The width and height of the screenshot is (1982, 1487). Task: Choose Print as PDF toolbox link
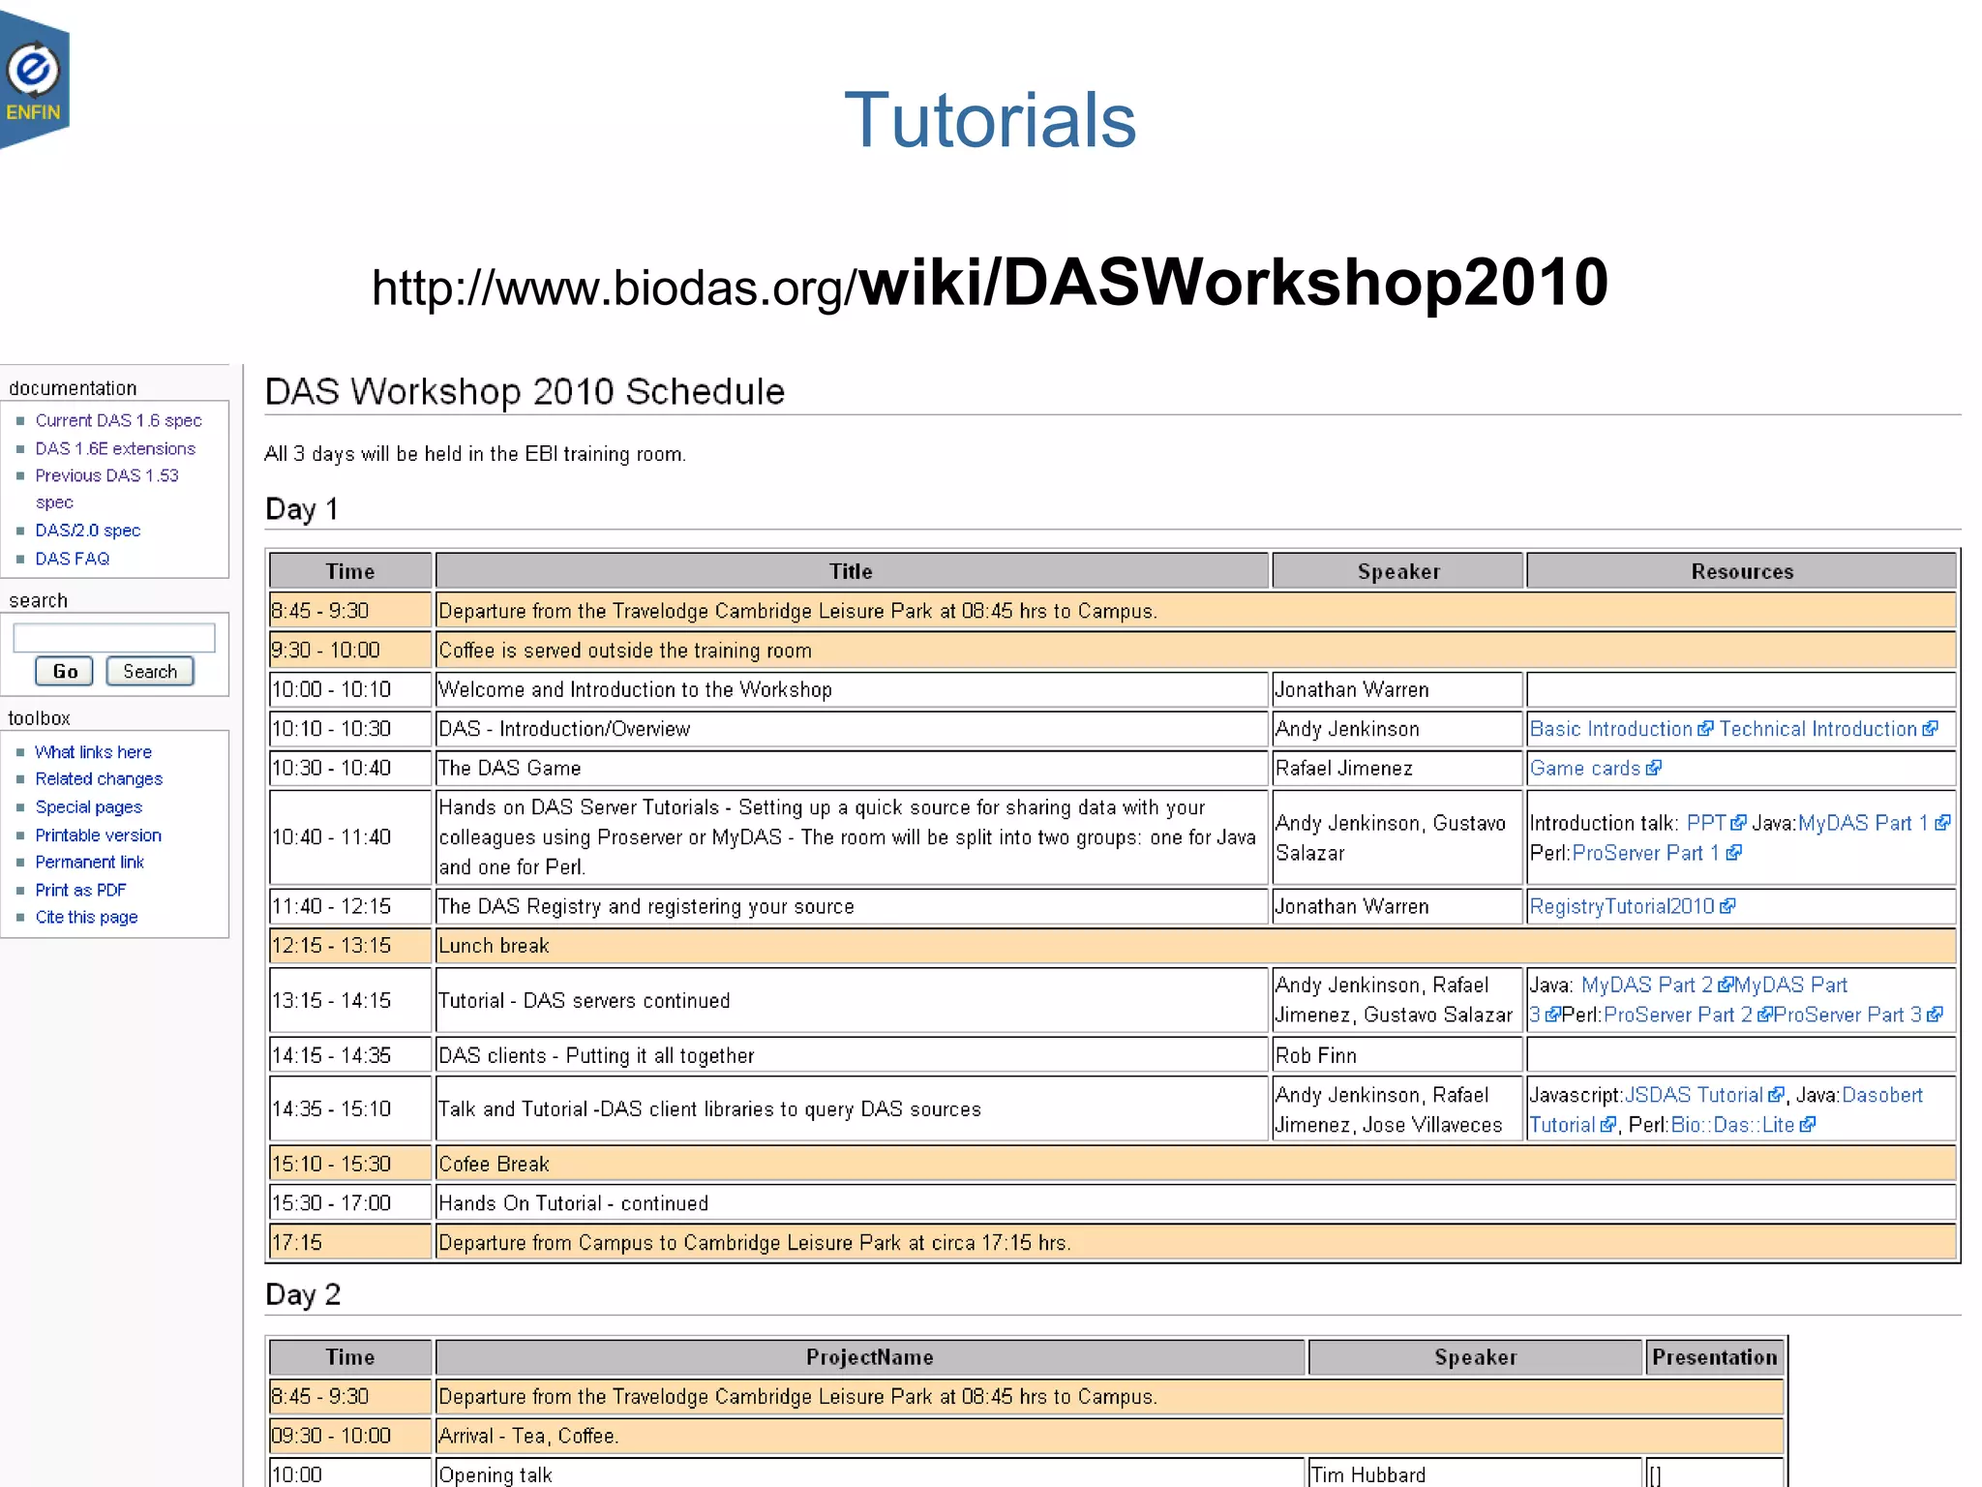pos(80,890)
